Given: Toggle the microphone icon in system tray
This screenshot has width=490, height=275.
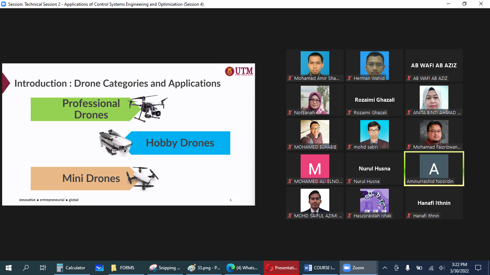Looking at the screenshot, I should pos(407,267).
